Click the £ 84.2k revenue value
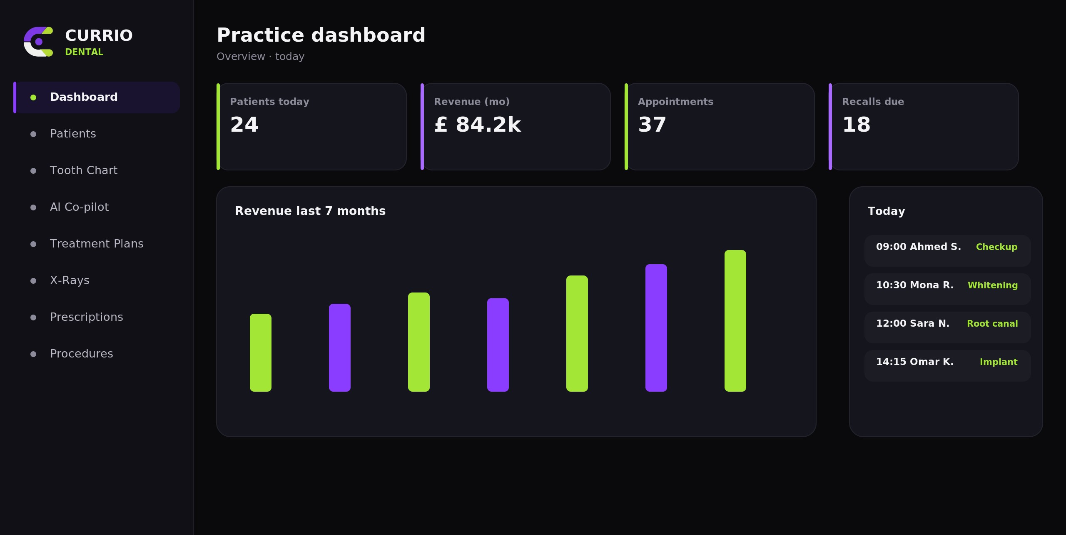1066x535 pixels. [477, 125]
